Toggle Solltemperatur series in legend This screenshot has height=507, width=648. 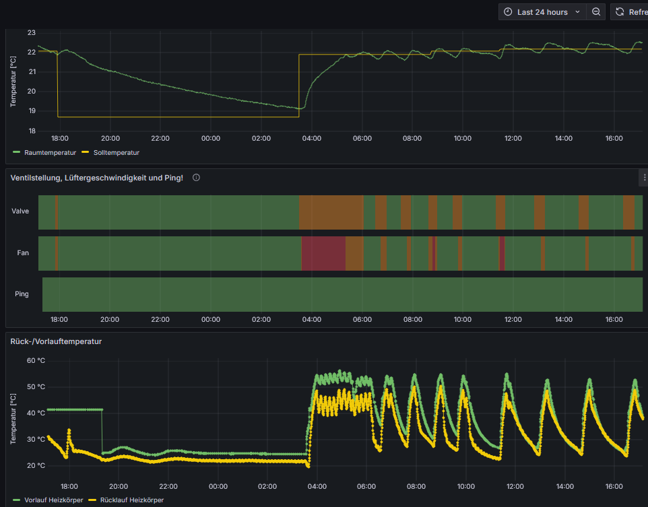[x=116, y=152]
